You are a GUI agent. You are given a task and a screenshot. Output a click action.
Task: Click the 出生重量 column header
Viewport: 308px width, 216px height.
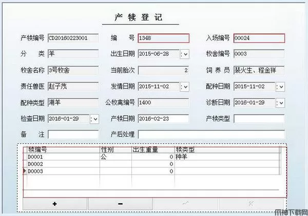153,150
